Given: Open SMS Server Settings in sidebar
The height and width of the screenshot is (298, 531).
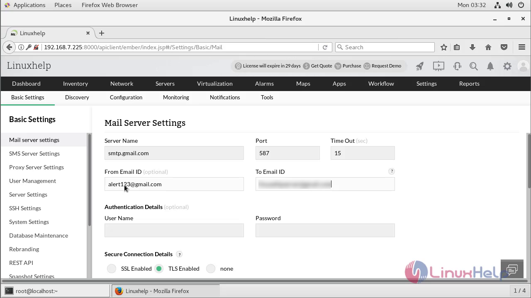Looking at the screenshot, I should (x=34, y=154).
